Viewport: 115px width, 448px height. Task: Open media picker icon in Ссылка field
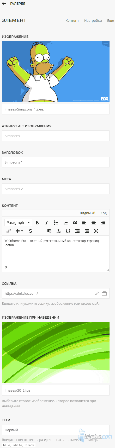pyautogui.click(x=104, y=293)
